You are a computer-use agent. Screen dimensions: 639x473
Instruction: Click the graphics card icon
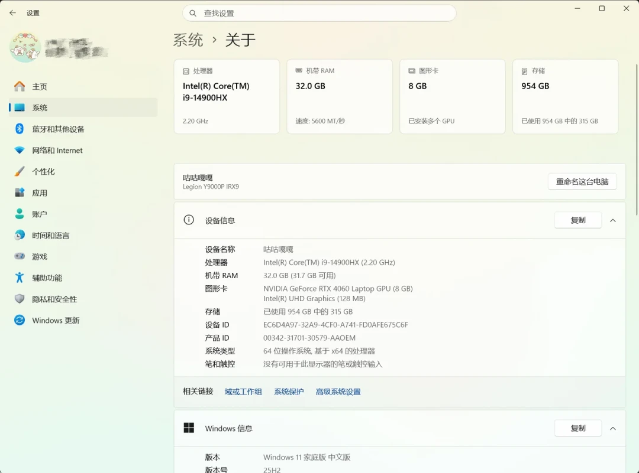412,71
